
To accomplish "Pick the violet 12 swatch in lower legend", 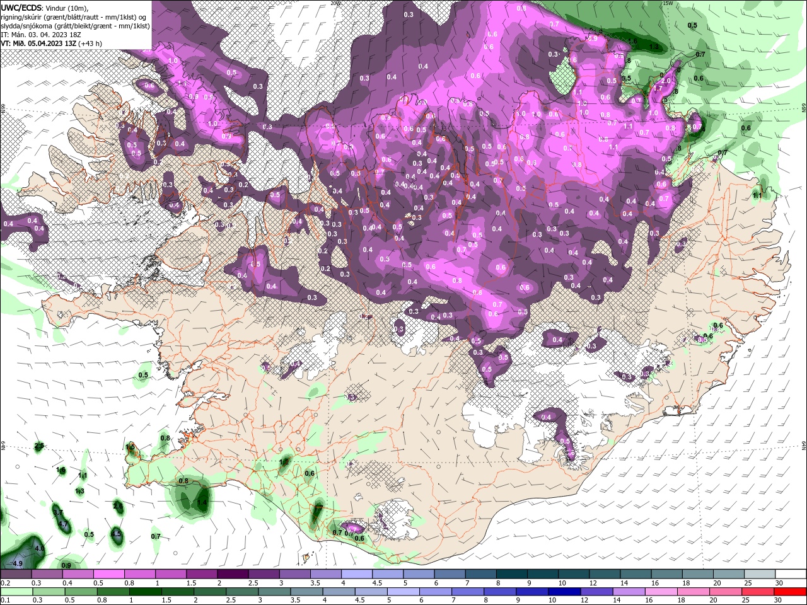I will point(596,592).
